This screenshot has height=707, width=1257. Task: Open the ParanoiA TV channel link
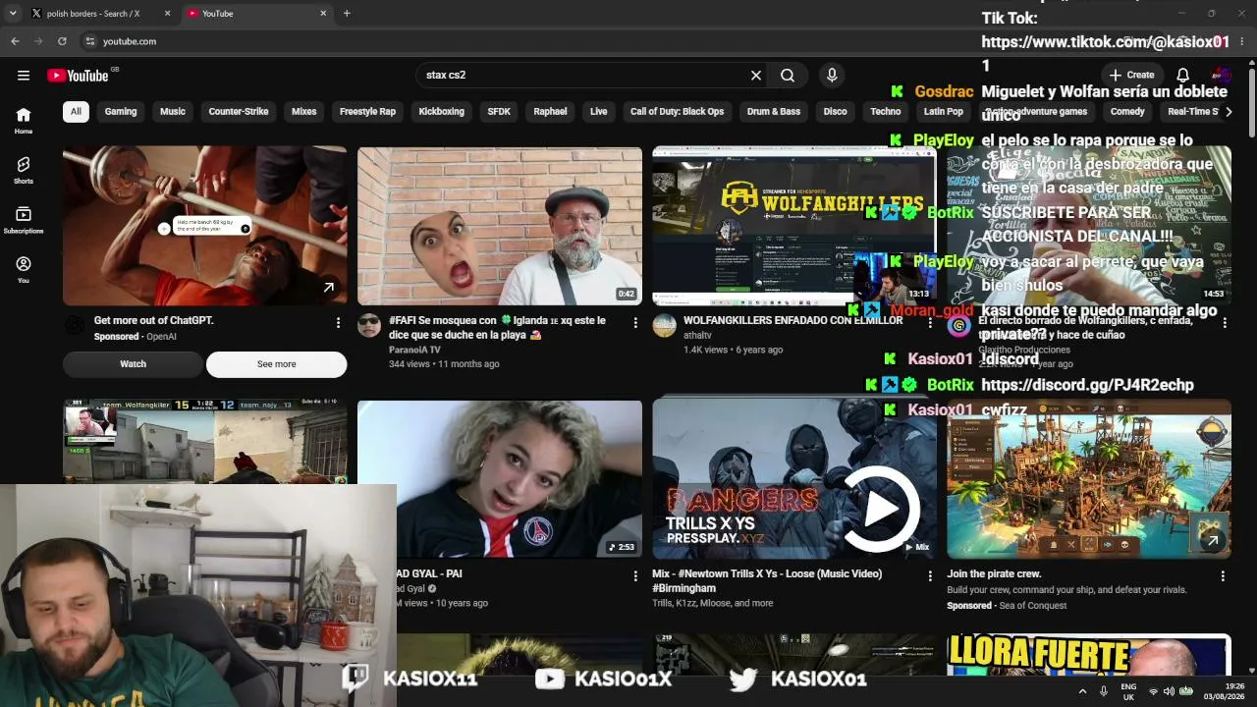coord(414,350)
